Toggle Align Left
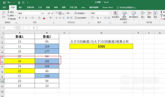The height and width of the screenshot is (97, 165). [57, 18]
